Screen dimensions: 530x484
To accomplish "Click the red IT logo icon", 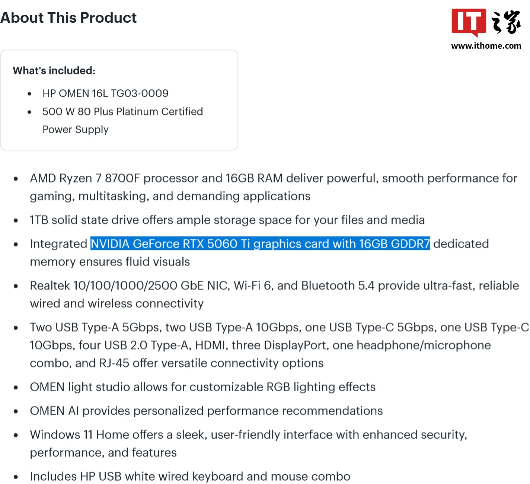I will pos(469,22).
